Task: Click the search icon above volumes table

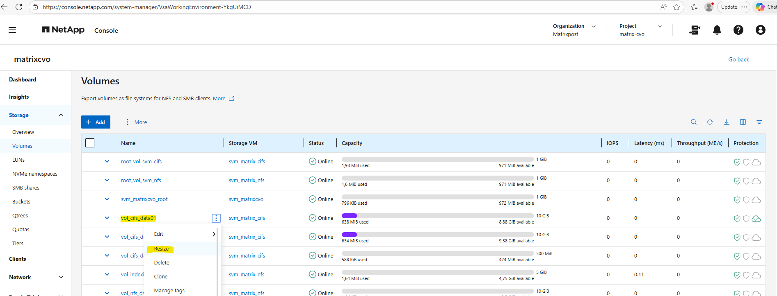Action: coord(693,122)
